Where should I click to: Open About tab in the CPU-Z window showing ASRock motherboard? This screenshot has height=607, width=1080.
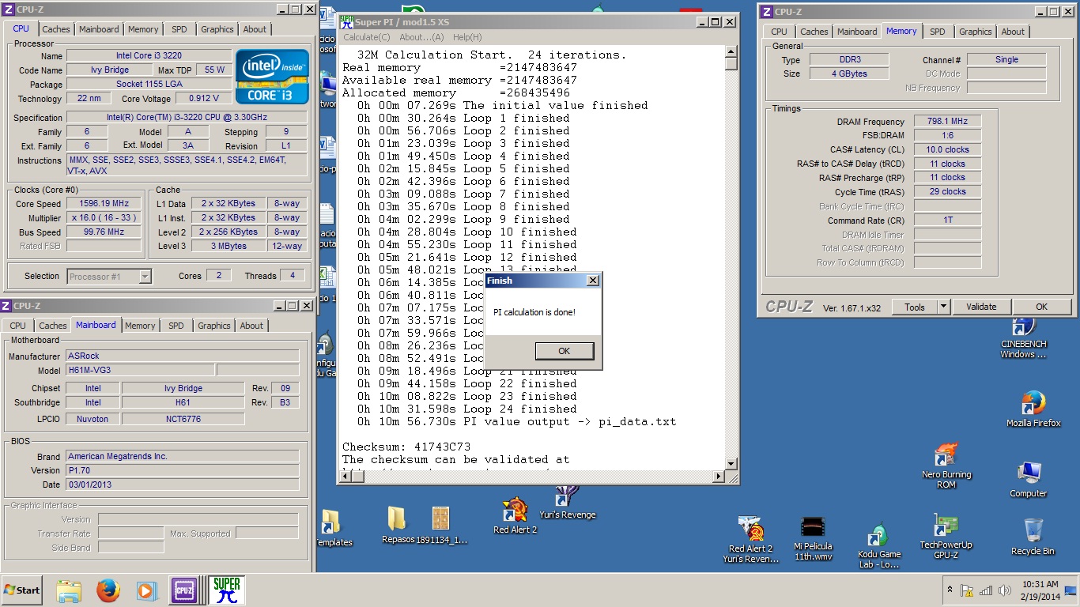pos(251,326)
